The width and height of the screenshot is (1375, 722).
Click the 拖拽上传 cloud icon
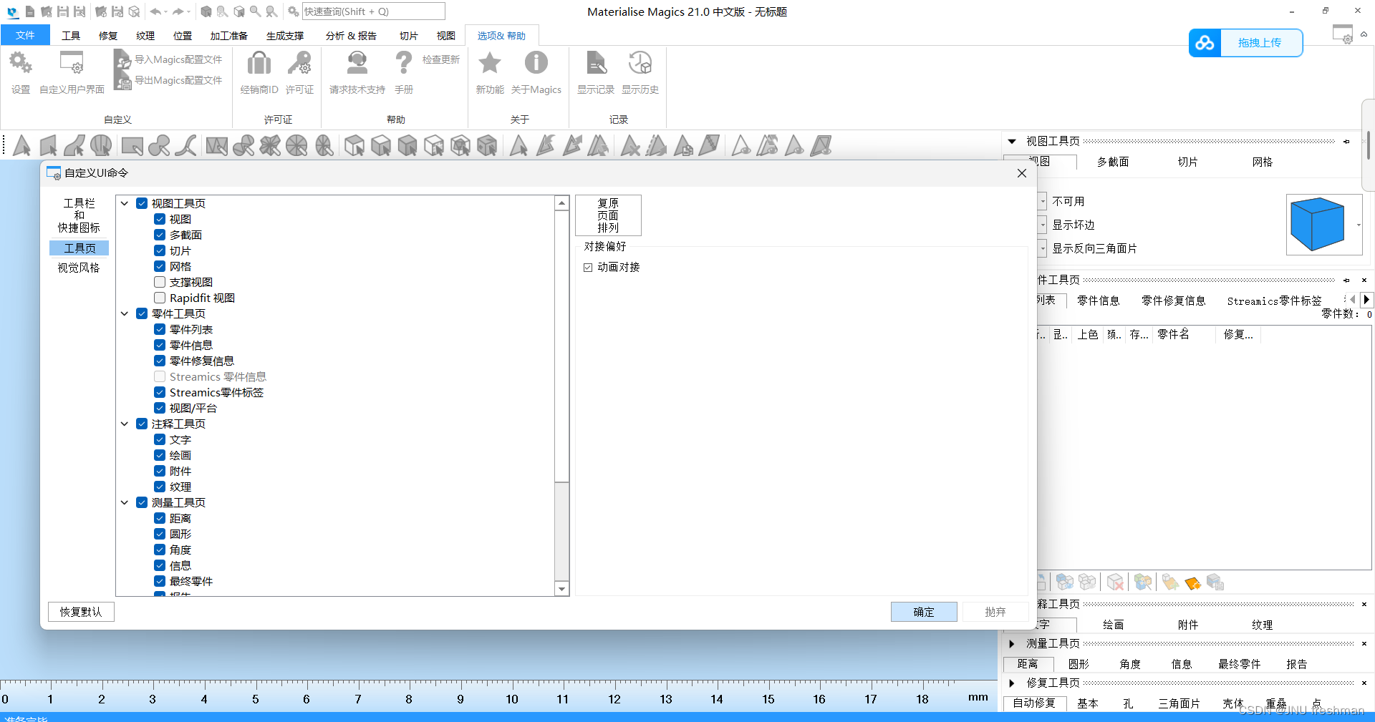(x=1205, y=43)
